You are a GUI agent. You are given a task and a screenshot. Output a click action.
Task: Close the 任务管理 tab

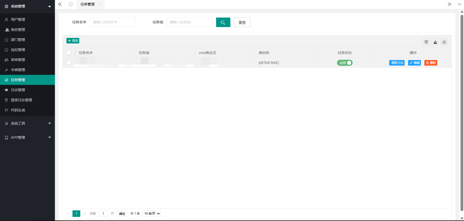pyautogui.click(x=101, y=4)
